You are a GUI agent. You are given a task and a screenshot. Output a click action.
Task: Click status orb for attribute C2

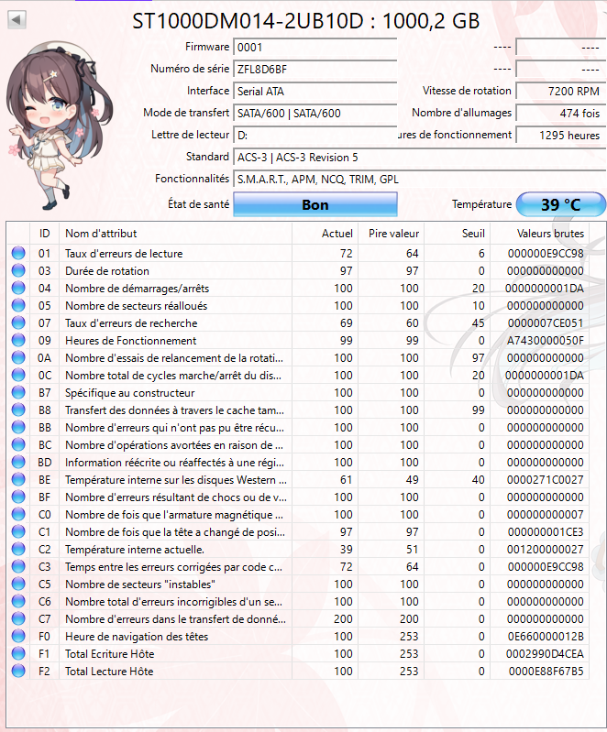coord(18,550)
